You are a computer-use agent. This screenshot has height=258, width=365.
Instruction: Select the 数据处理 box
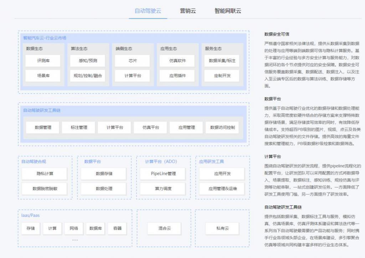tap(104, 189)
